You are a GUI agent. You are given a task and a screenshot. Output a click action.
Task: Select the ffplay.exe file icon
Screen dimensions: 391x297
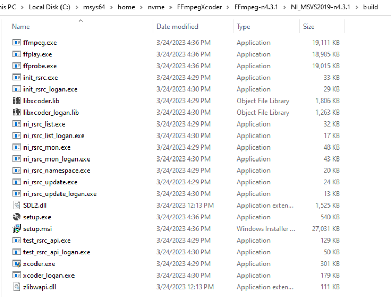(x=17, y=54)
